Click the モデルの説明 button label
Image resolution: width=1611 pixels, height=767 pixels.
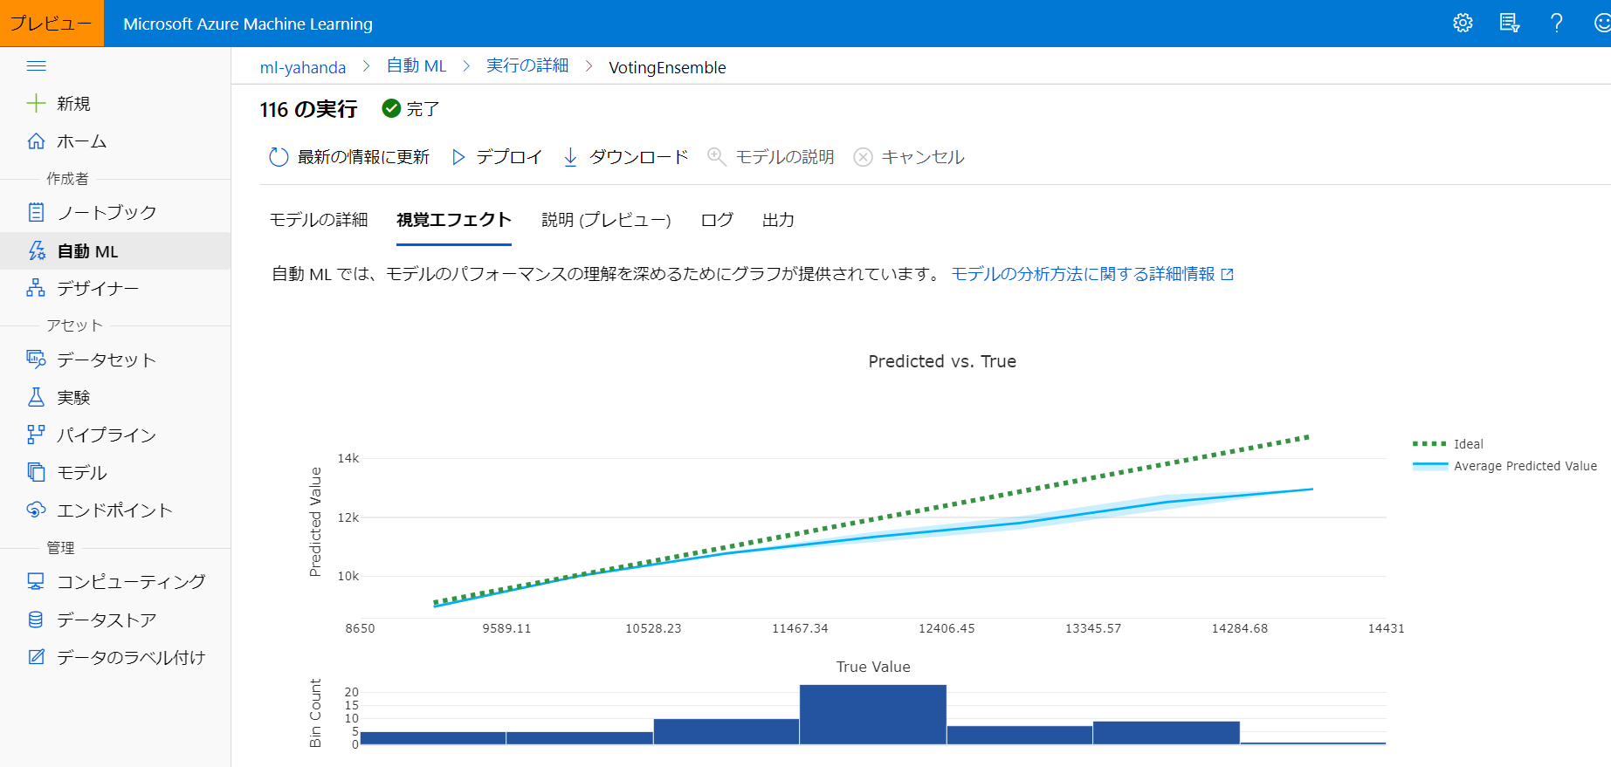pyautogui.click(x=785, y=157)
